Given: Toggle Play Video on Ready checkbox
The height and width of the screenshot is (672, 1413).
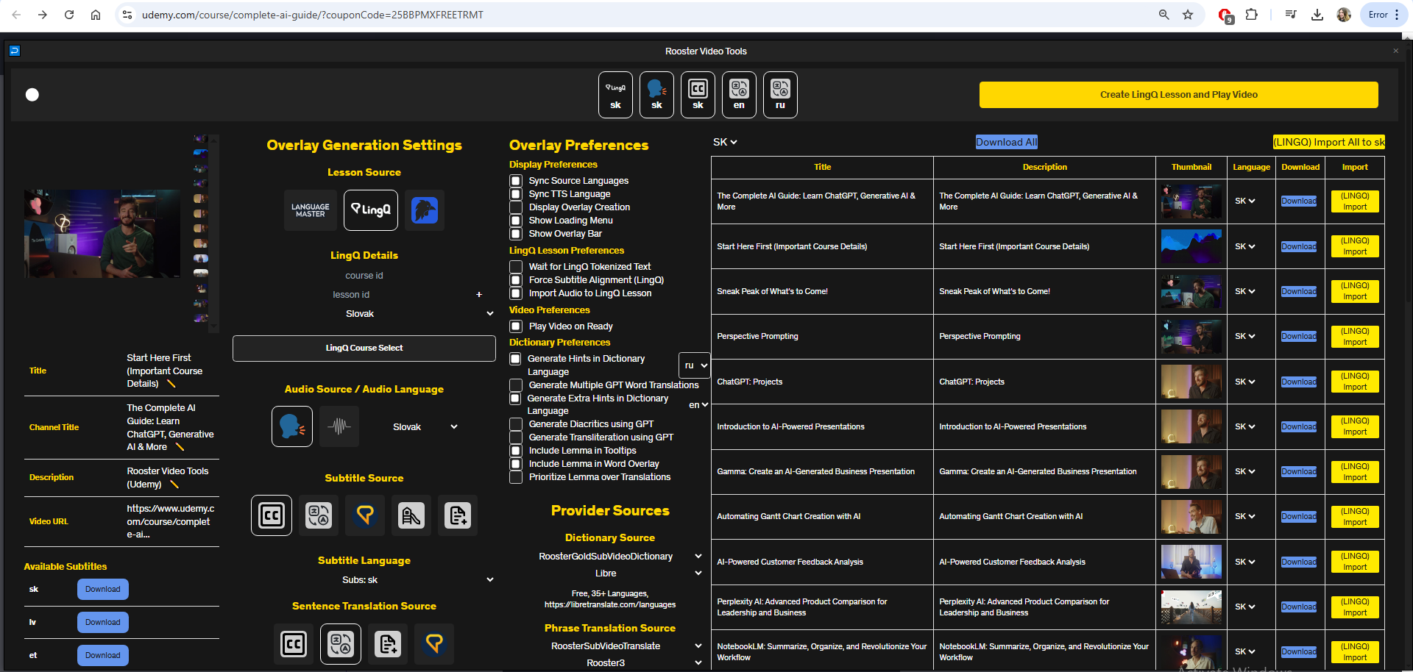Looking at the screenshot, I should click(516, 326).
